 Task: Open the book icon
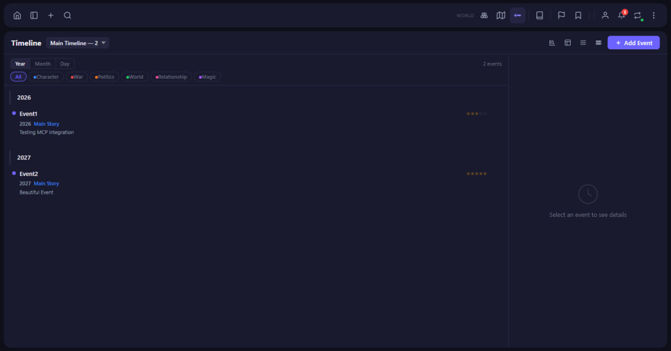coord(539,16)
